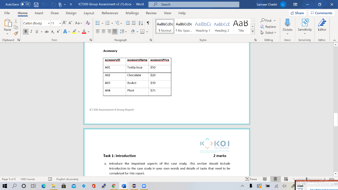
Task: Click the Clear All Formatting icon
Action: pyautogui.click(x=88, y=23)
